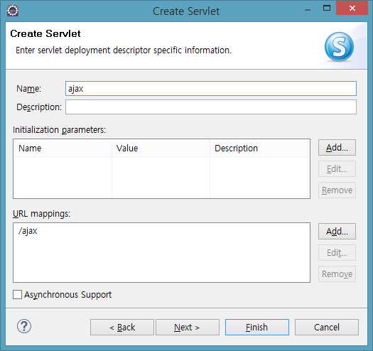Add a new initialization parameter
The height and width of the screenshot is (351, 373).
337,148
